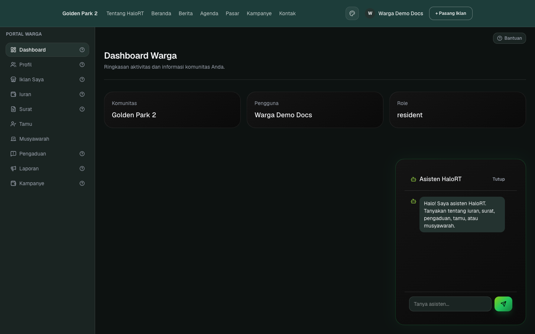Screen dimensions: 535x334
Task: Click the Warga Demo Docs account name
Action: 401,13
